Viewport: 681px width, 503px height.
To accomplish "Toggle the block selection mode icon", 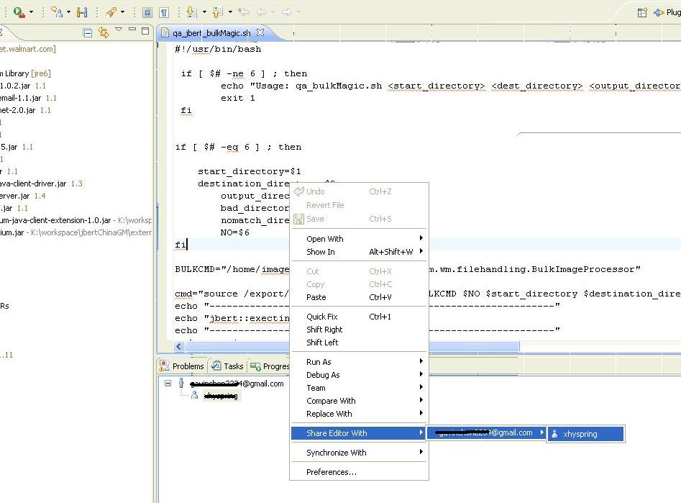I will pos(147,12).
